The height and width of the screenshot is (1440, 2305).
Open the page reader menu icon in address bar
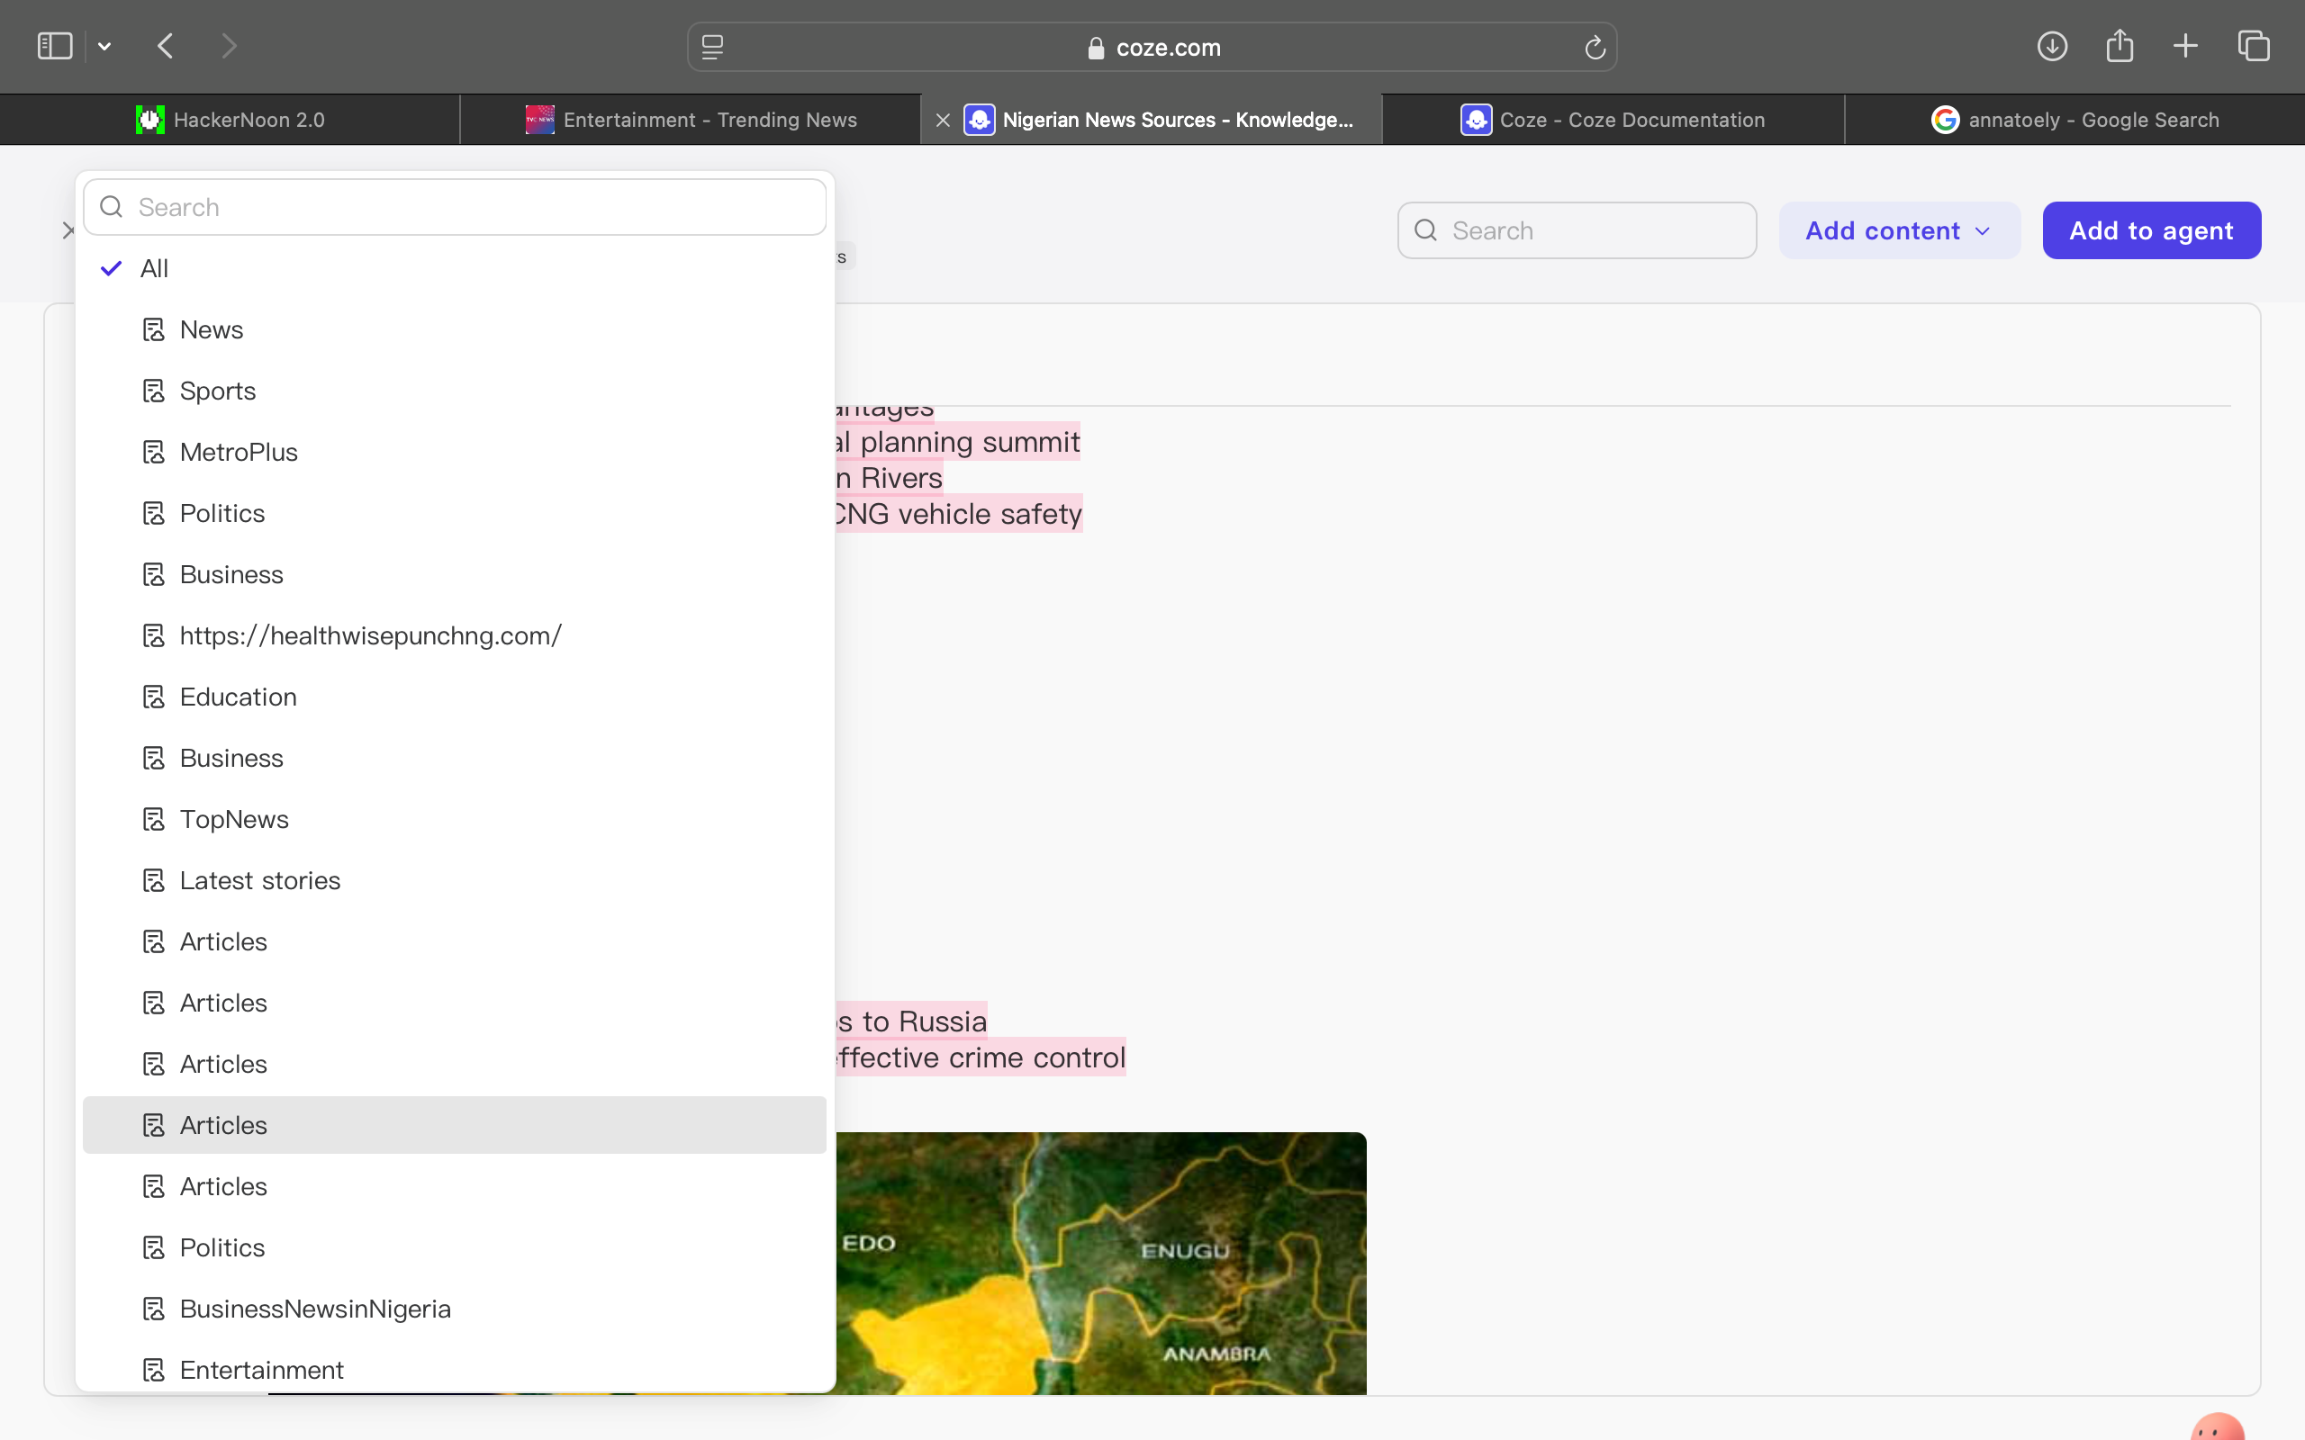(x=712, y=47)
